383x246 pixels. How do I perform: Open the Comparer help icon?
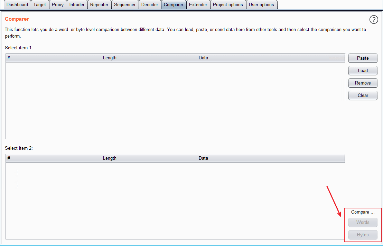tap(373, 20)
